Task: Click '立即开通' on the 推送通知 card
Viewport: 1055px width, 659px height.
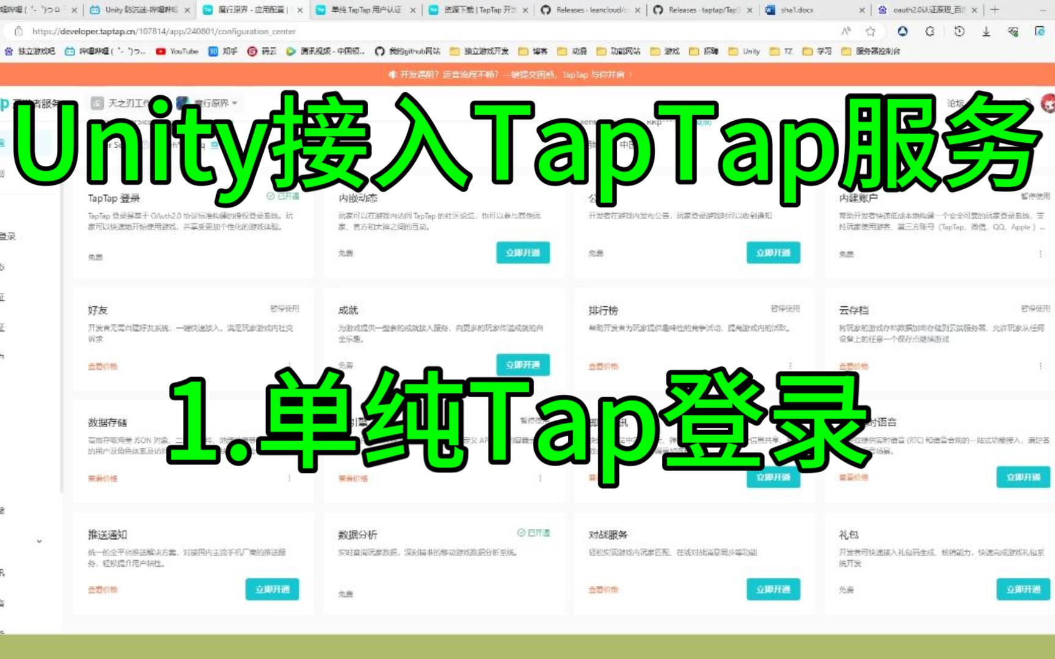Action: point(272,589)
